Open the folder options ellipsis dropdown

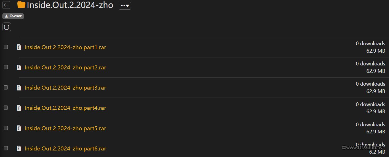pos(125,5)
